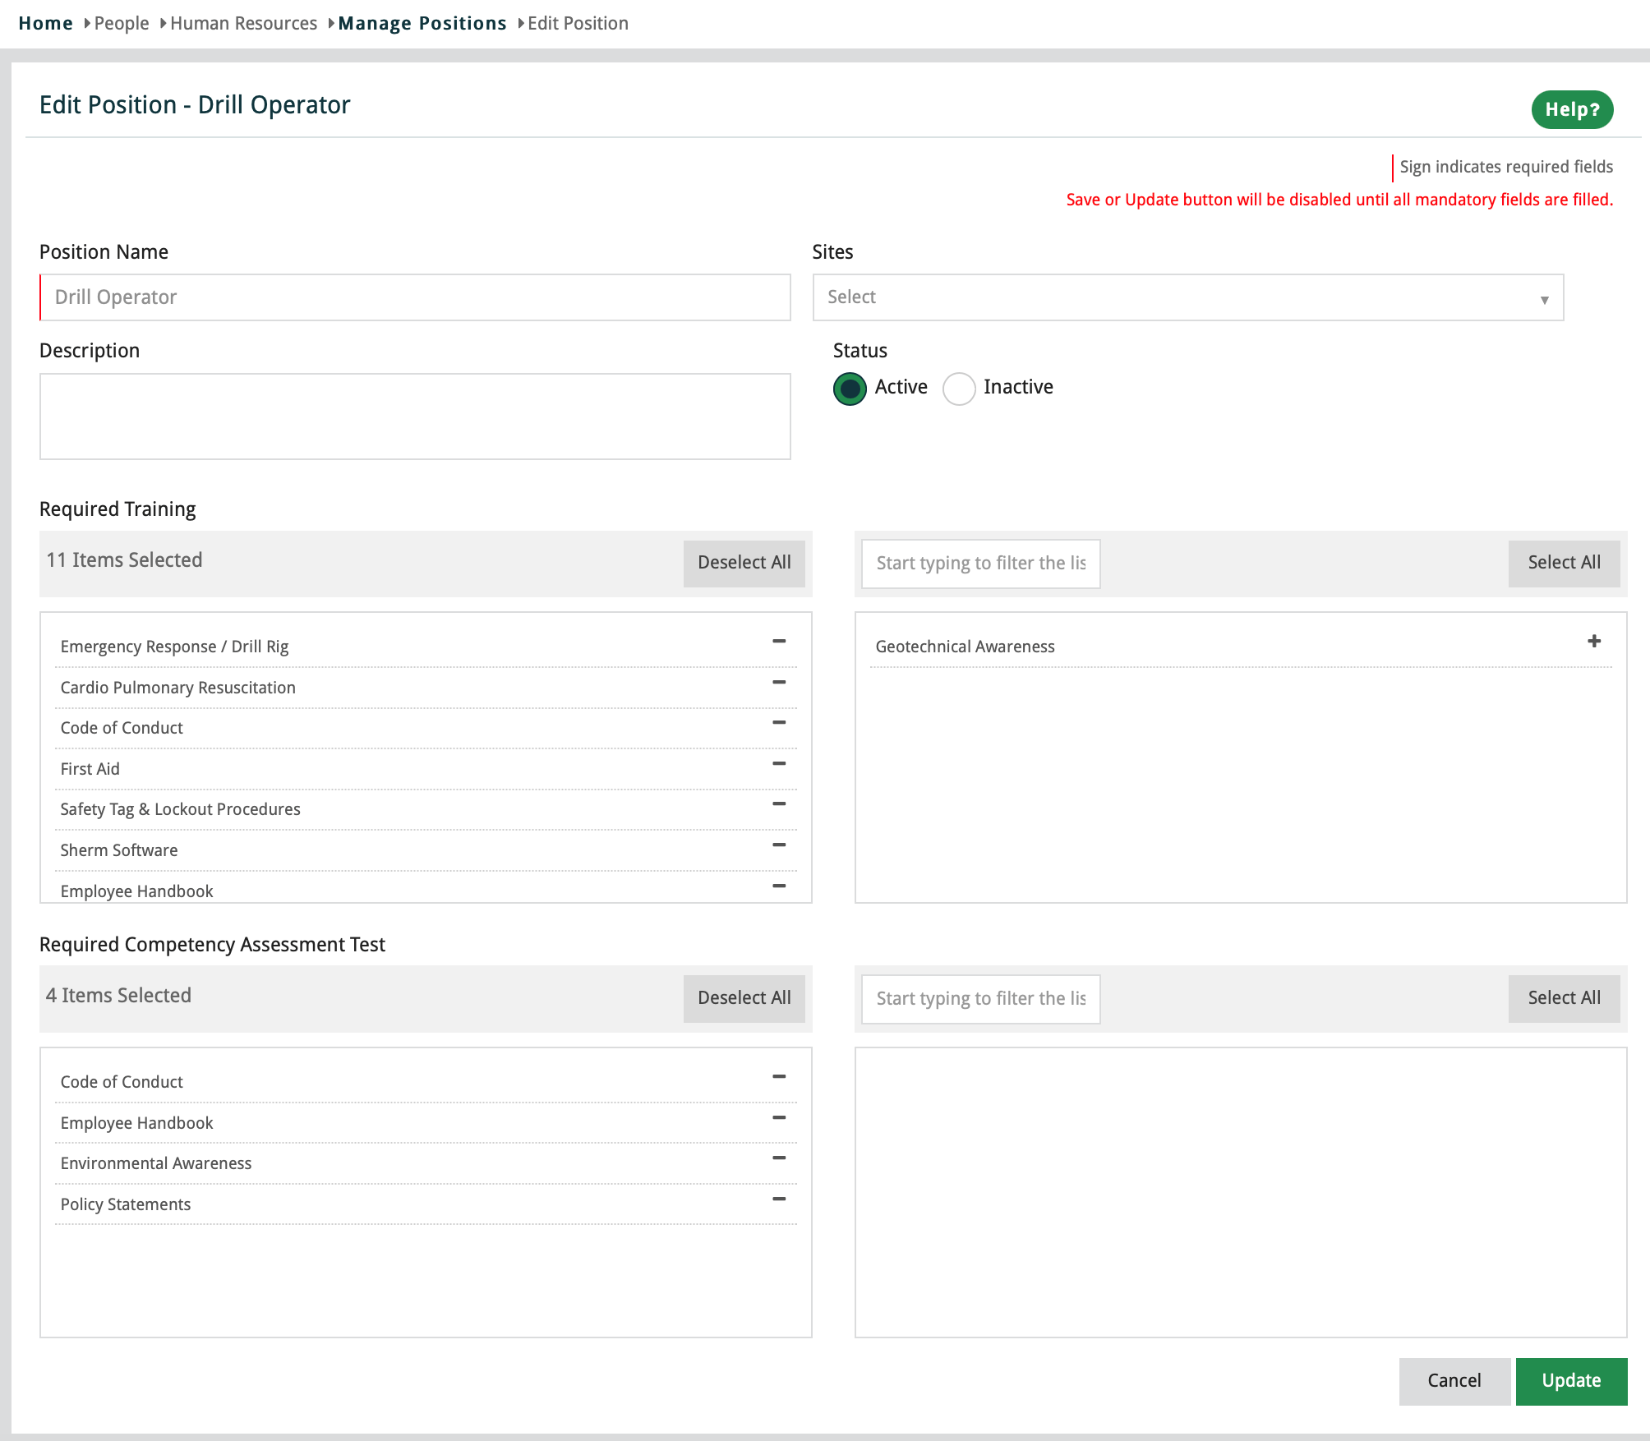Click the Sites dropdown arrow

(x=1544, y=300)
